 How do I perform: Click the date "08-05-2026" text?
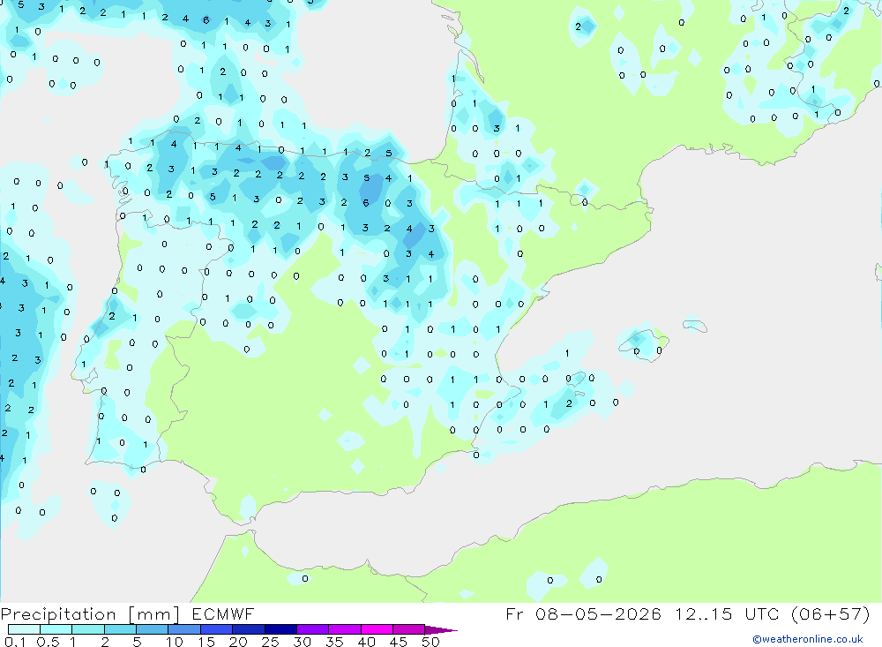pos(598,613)
